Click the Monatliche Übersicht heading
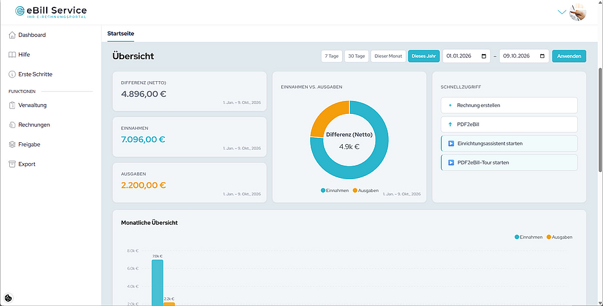Viewport: 603px width, 306px height. (x=149, y=222)
